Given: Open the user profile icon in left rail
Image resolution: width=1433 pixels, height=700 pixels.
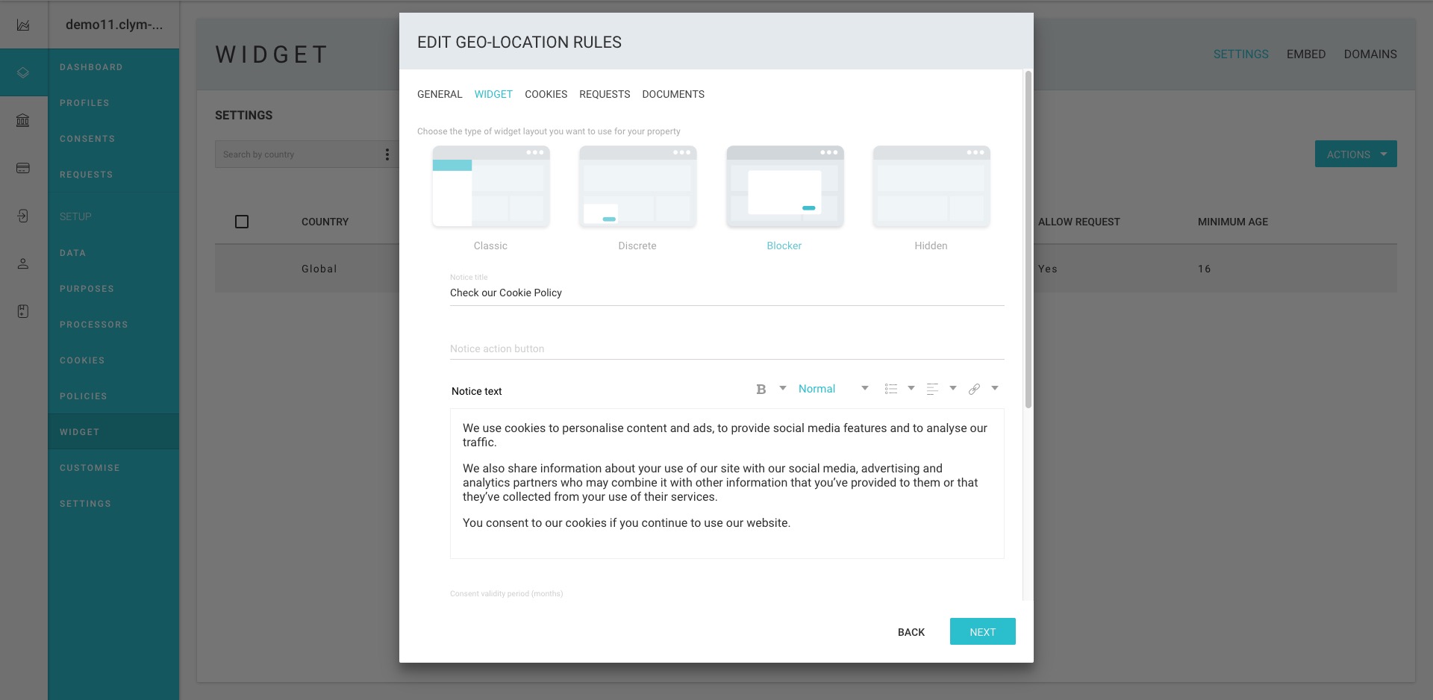Looking at the screenshot, I should pyautogui.click(x=23, y=263).
